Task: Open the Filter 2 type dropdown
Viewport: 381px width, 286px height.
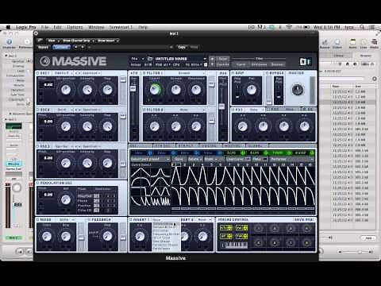Action: [186, 110]
